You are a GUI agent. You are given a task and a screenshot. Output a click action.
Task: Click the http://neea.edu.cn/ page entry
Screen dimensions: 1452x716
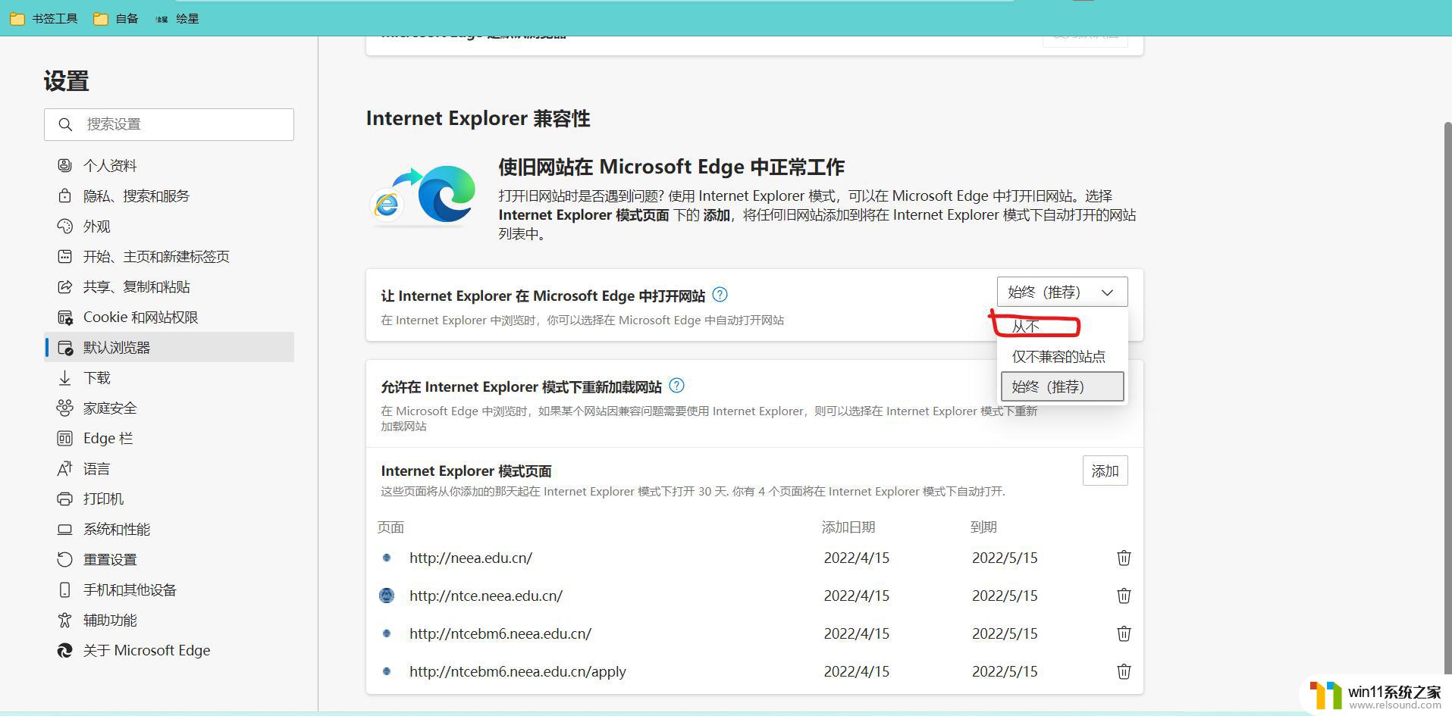471,558
